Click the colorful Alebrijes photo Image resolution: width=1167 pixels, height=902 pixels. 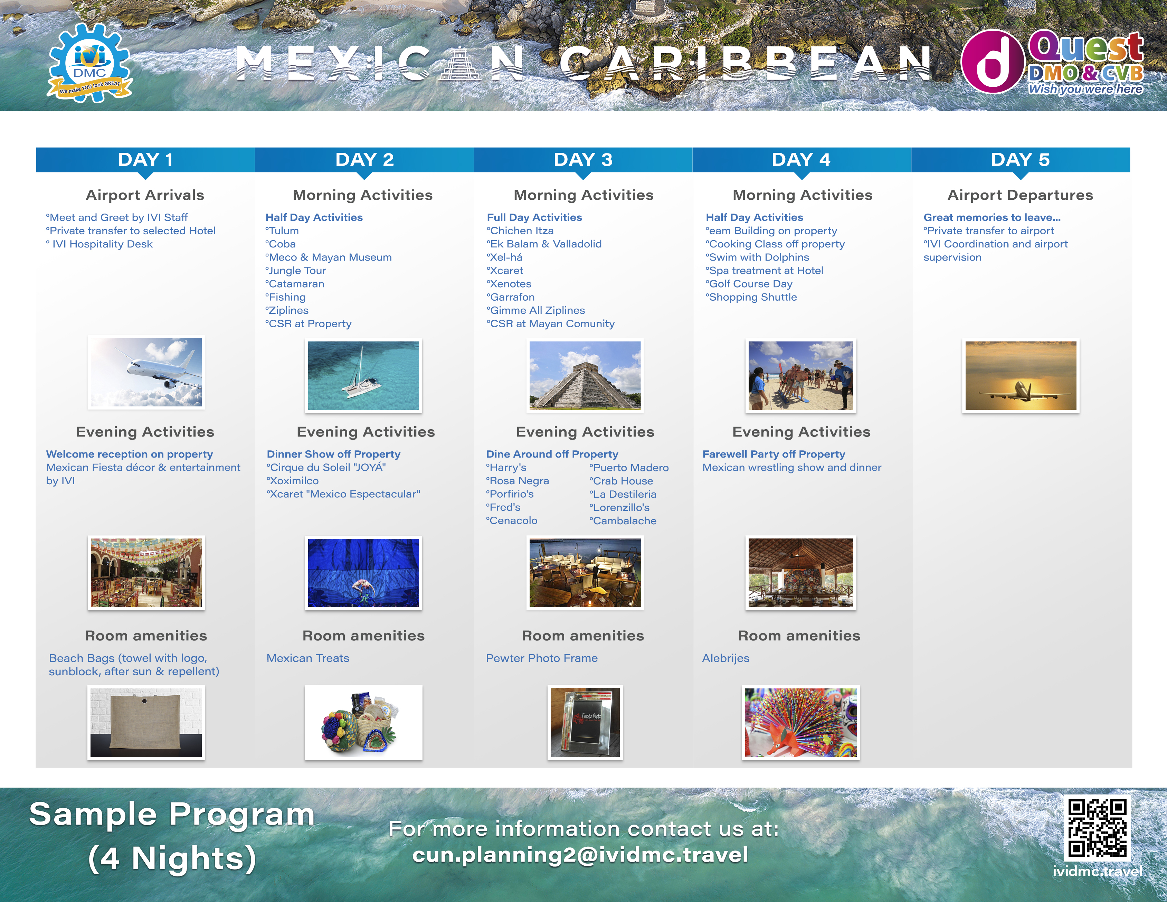pos(800,722)
